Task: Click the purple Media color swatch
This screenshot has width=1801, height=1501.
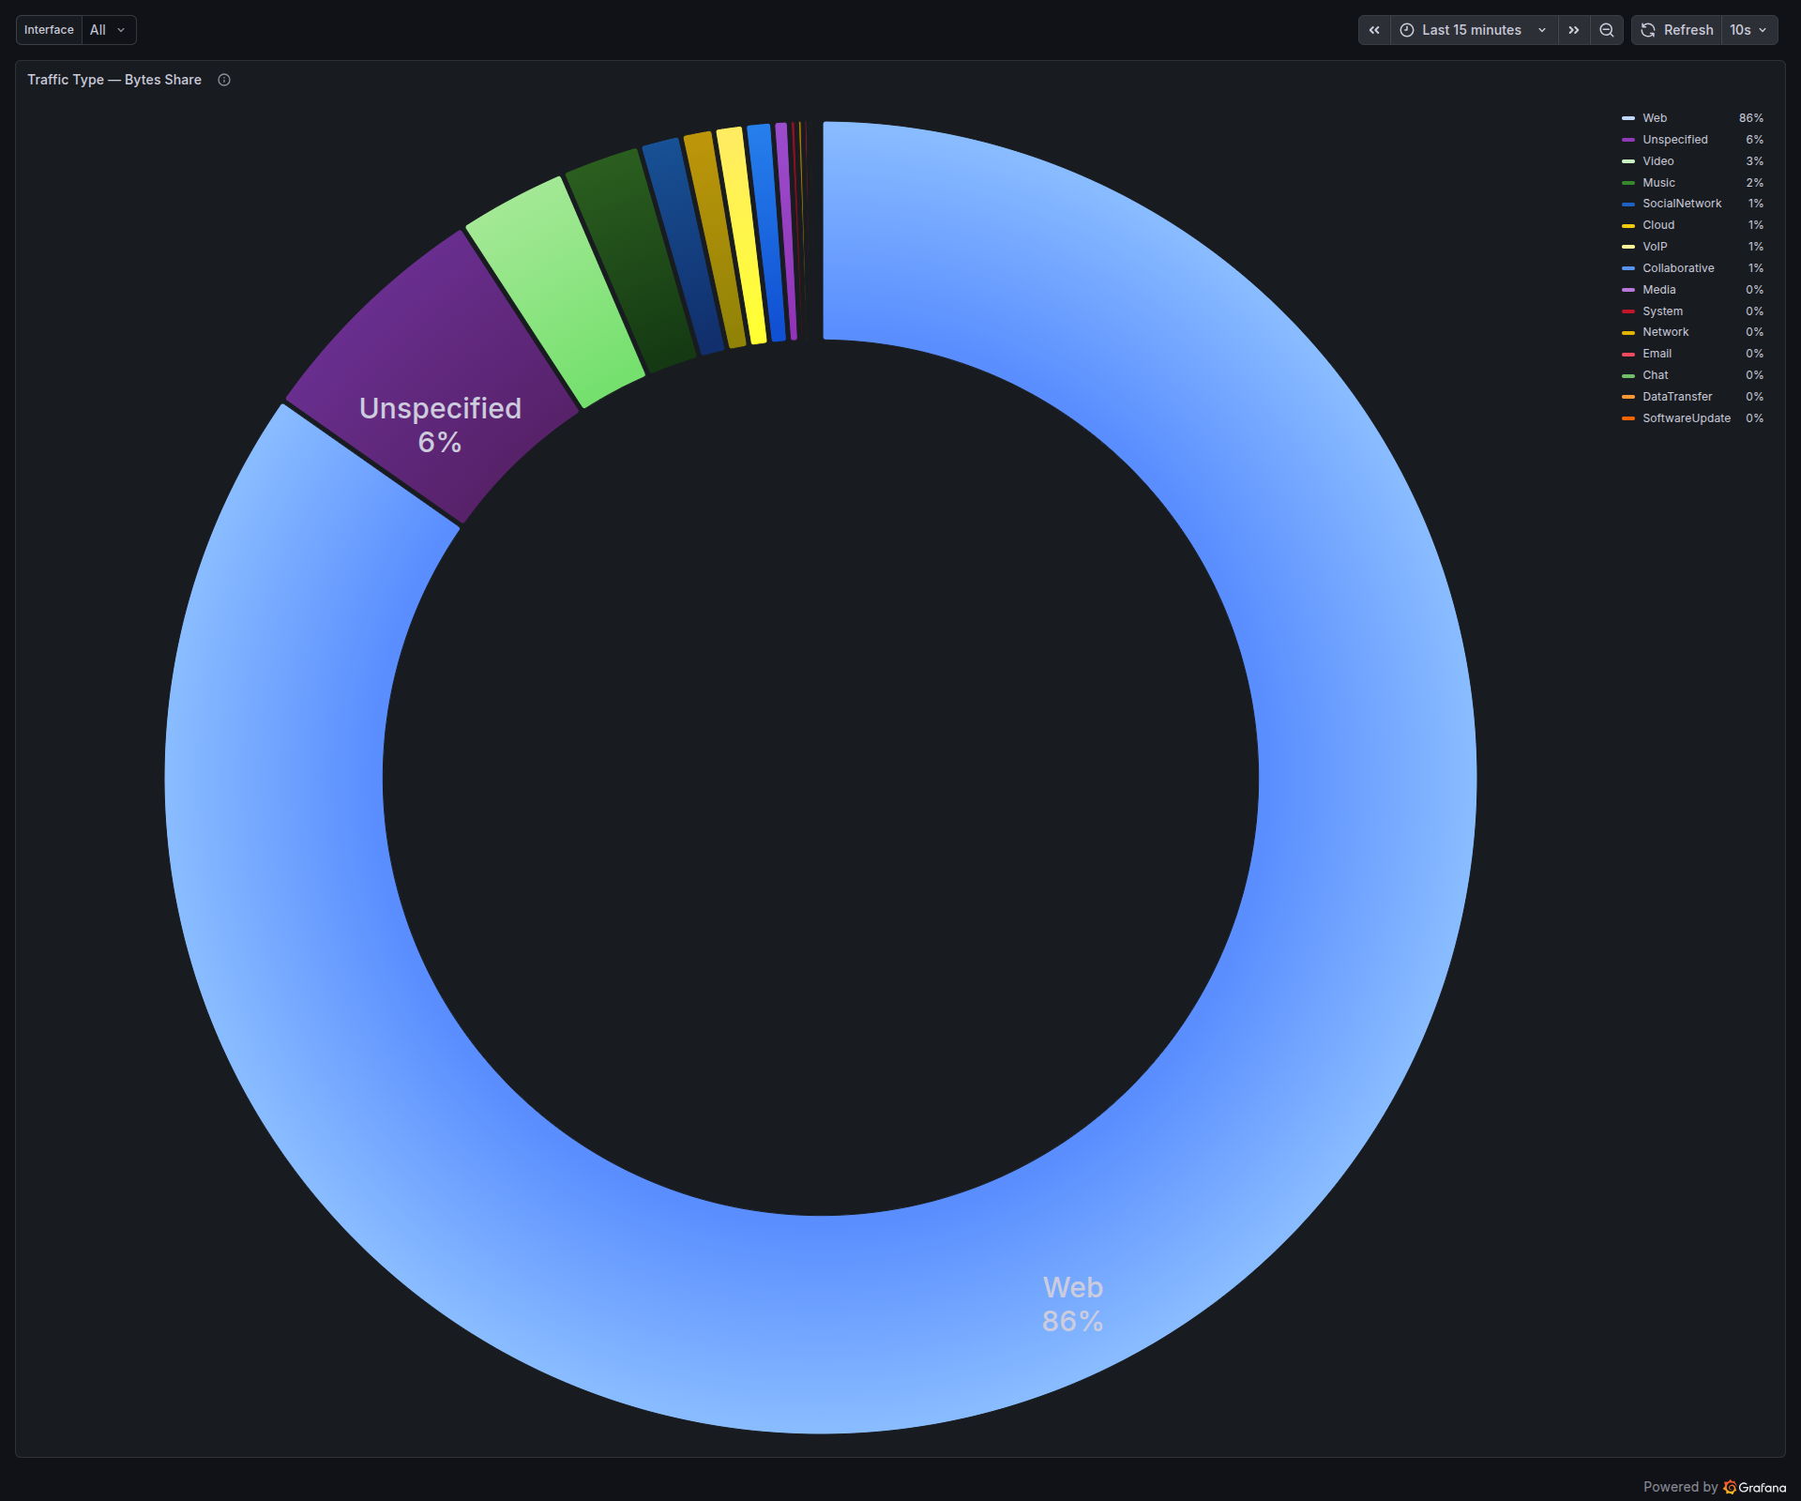Action: (x=1628, y=290)
